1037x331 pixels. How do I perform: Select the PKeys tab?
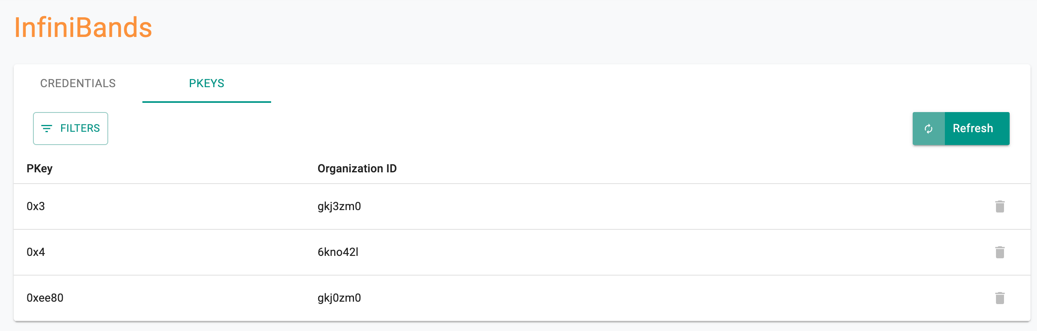coord(206,83)
